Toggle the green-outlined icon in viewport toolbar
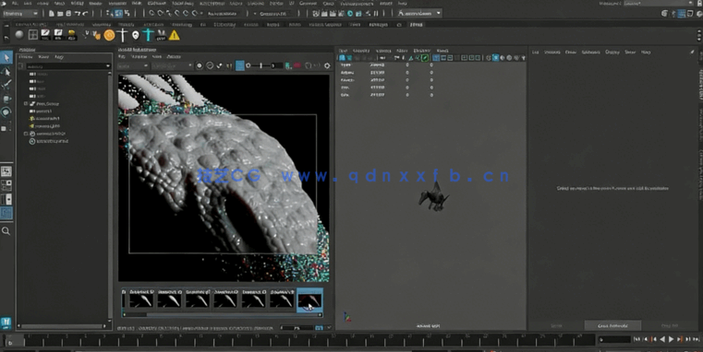This screenshot has width=703, height=352. 425,58
